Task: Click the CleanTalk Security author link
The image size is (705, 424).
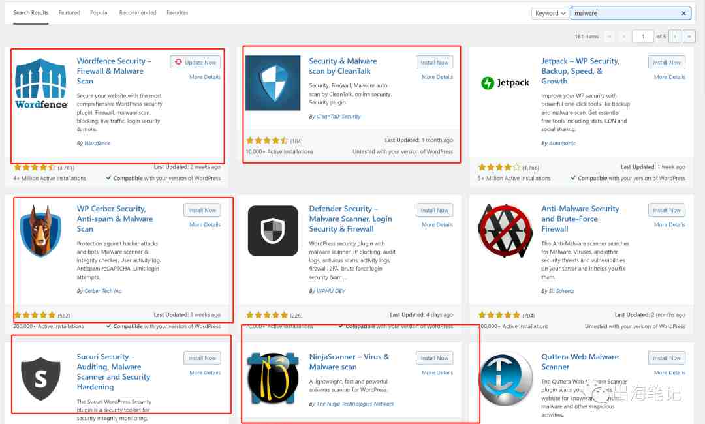Action: [x=339, y=116]
